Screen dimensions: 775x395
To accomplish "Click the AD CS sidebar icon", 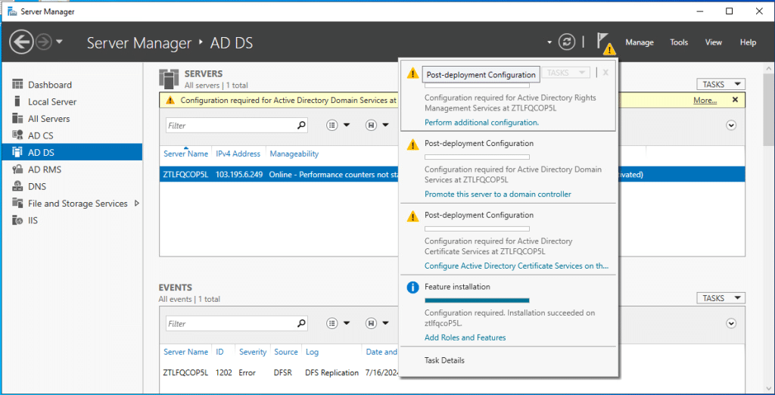I will (x=18, y=135).
